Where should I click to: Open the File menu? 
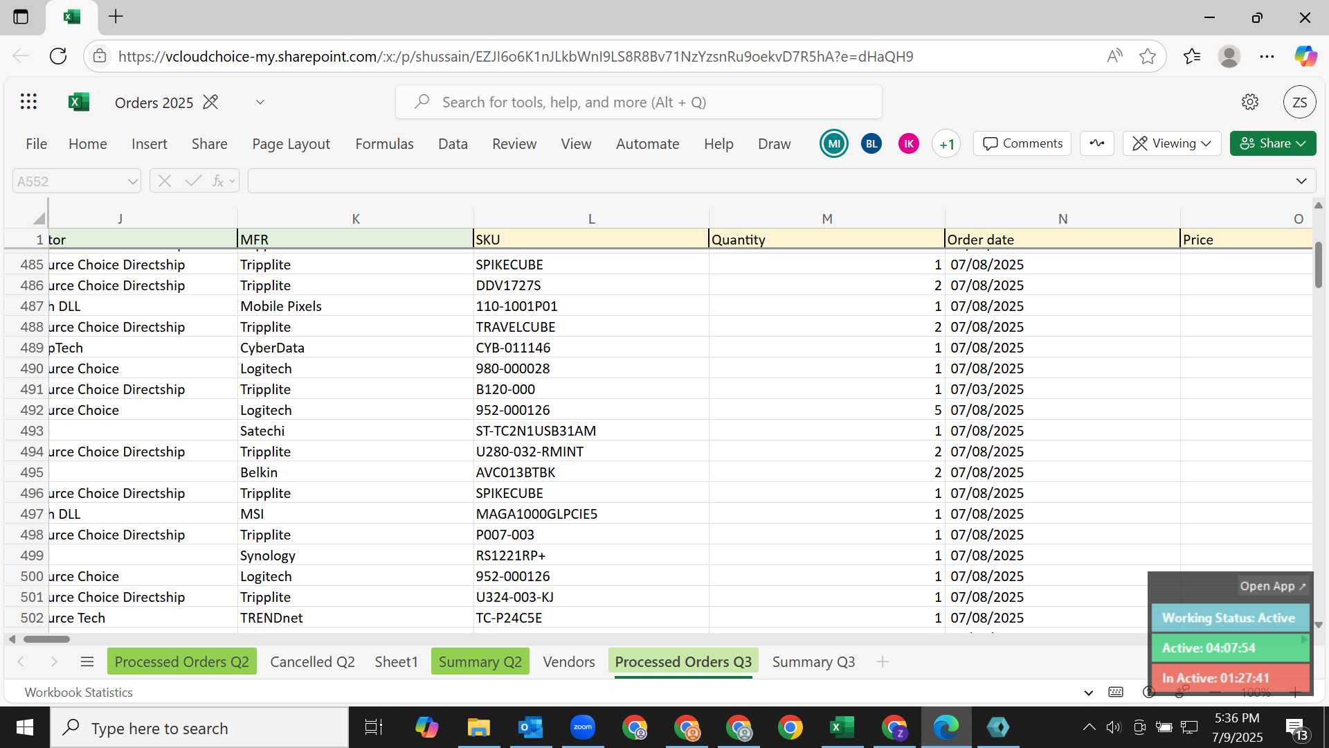click(36, 143)
